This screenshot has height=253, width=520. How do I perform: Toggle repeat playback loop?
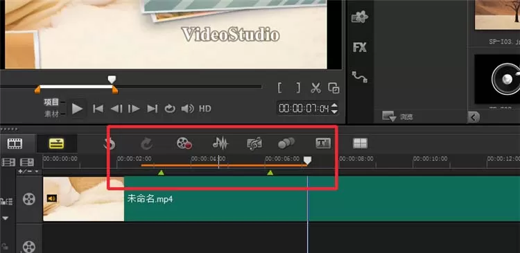pyautogui.click(x=170, y=108)
